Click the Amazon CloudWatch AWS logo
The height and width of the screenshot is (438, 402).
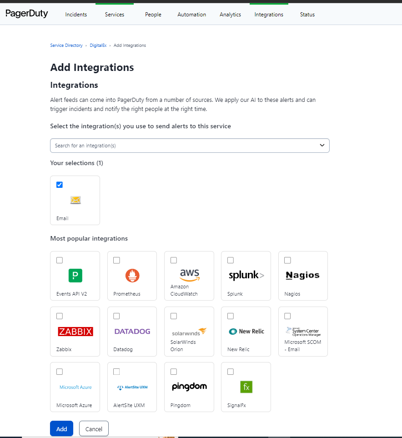[189, 274]
